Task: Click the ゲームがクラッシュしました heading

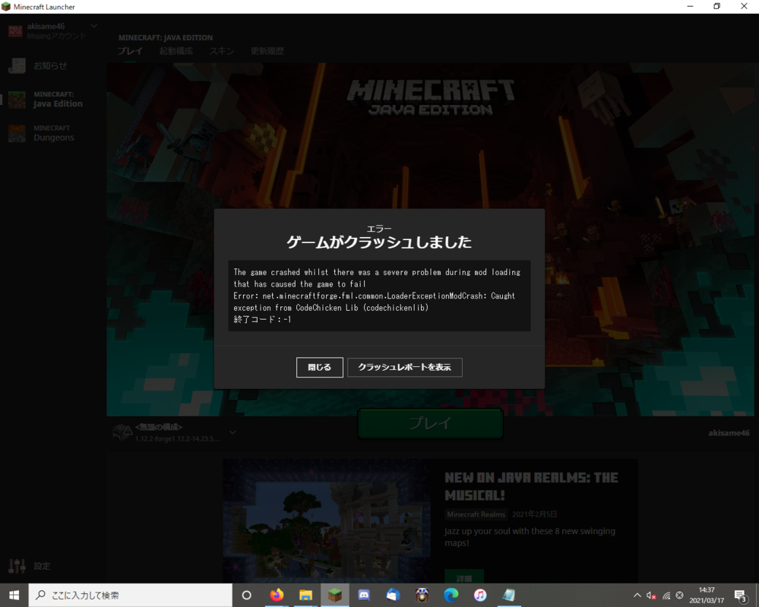Action: (379, 242)
